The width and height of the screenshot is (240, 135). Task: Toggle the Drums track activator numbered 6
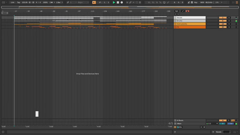pos(223,21)
